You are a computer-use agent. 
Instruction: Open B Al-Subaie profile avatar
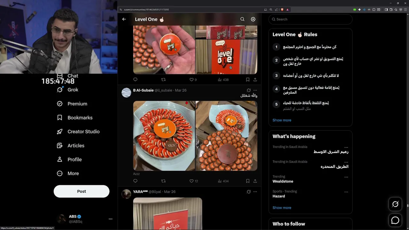(x=126, y=93)
